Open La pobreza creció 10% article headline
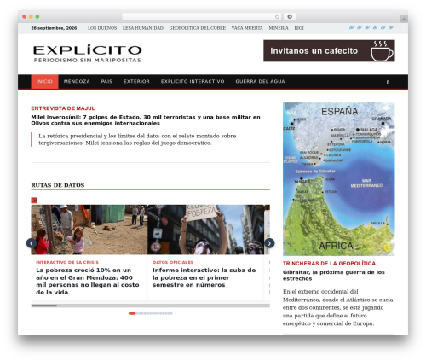 click(88, 281)
